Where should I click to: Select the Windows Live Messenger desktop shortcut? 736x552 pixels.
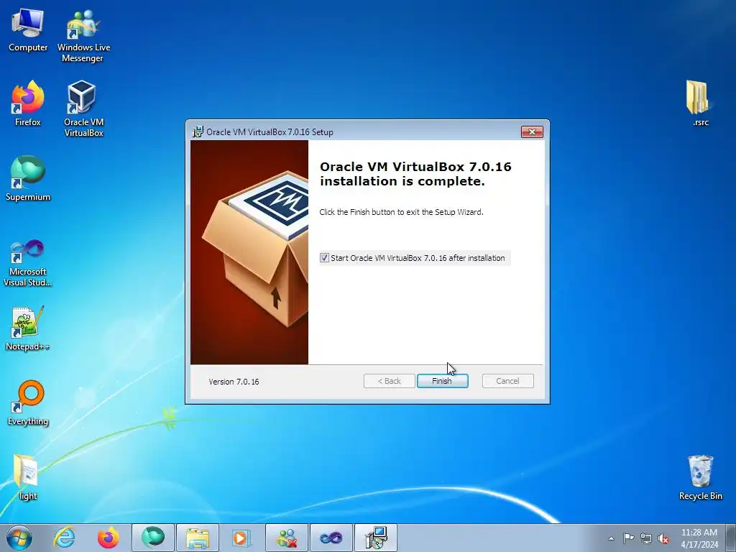pos(83,36)
